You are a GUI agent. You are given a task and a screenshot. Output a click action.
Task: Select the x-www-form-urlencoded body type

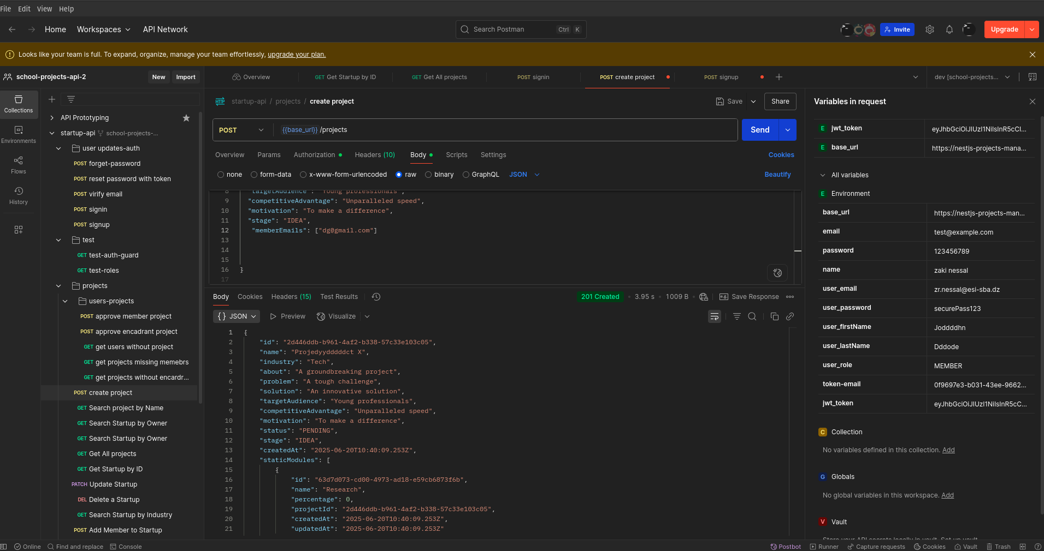tap(303, 175)
